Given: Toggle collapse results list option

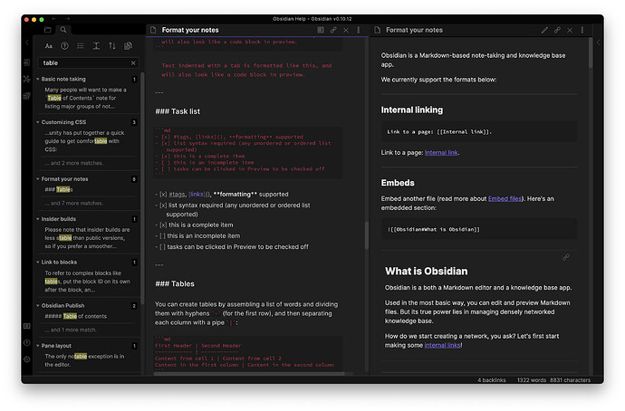Looking at the screenshot, I should tap(81, 46).
